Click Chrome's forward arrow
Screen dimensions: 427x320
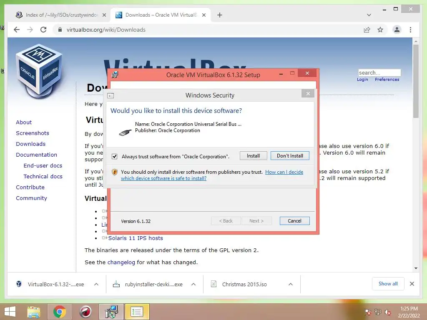click(x=30, y=30)
